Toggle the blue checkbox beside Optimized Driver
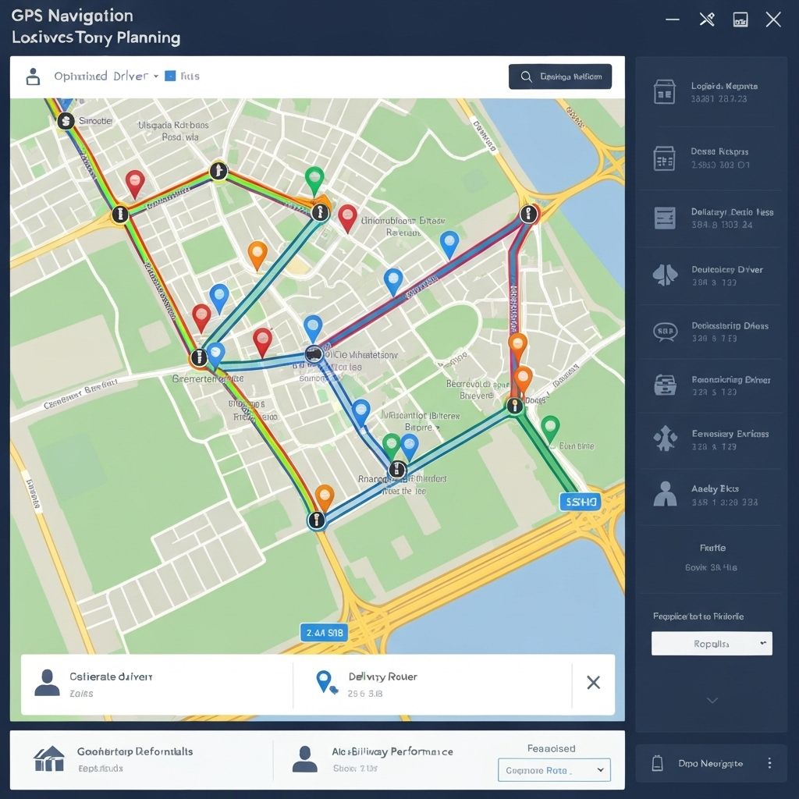This screenshot has height=799, width=799. pos(172,76)
